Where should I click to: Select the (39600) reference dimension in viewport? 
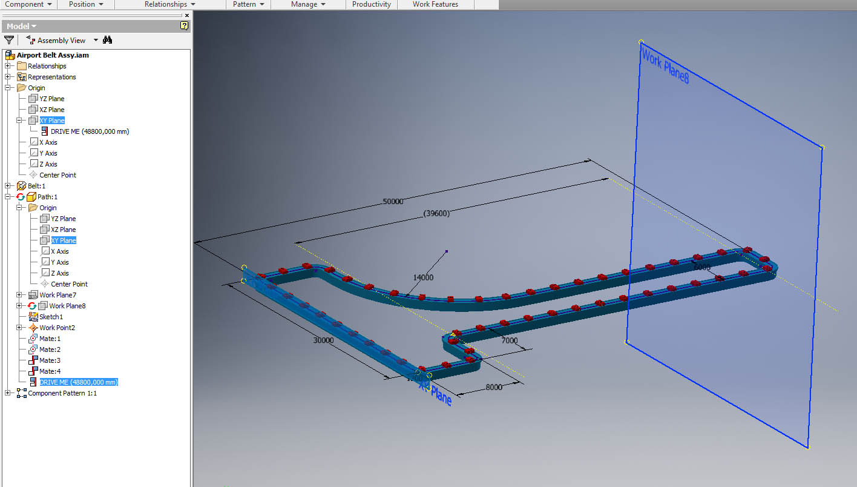coord(436,213)
